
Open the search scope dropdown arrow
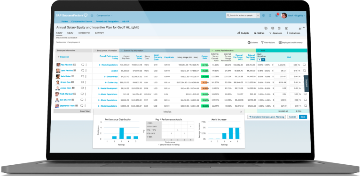pyautogui.click(x=258, y=15)
